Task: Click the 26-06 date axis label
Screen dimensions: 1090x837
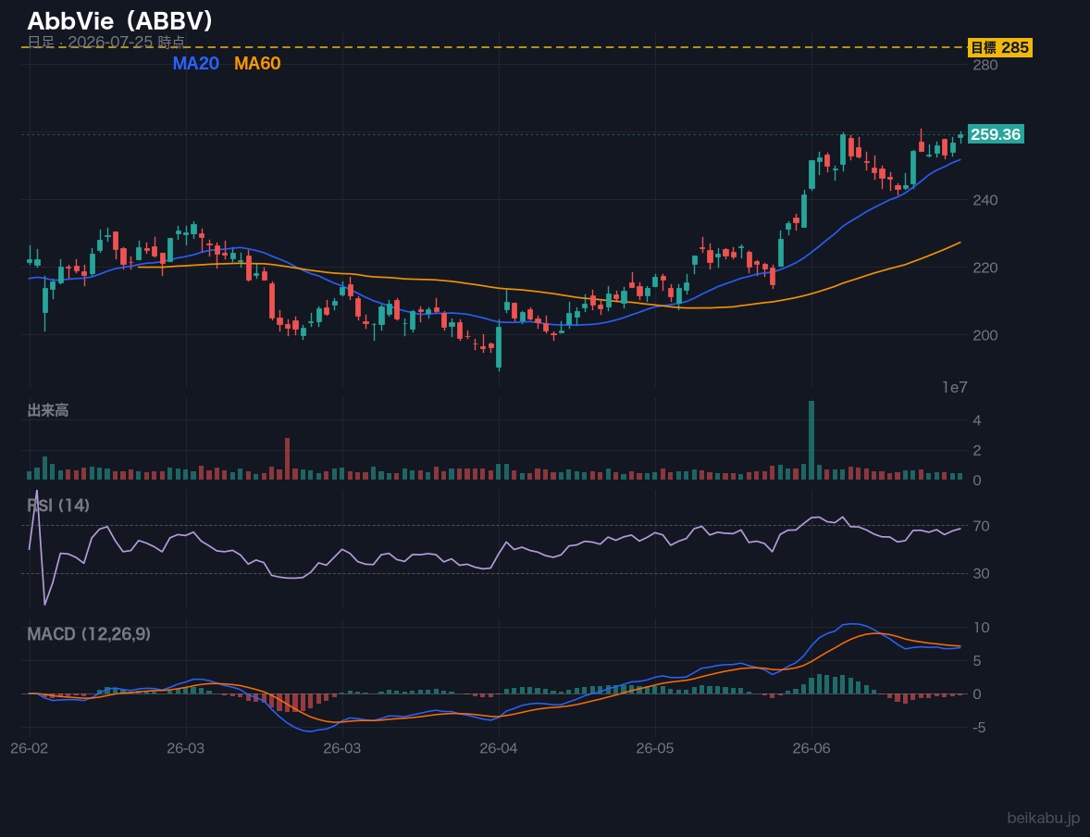Action: click(811, 749)
